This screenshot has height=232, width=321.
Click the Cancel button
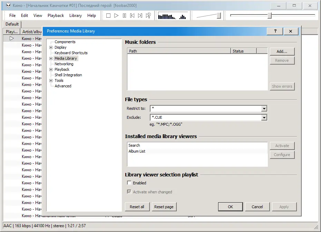point(257,207)
